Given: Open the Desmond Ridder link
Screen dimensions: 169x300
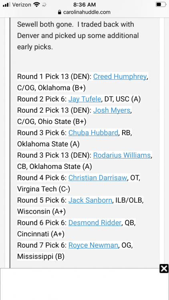Looking at the screenshot, I should 95,223.
